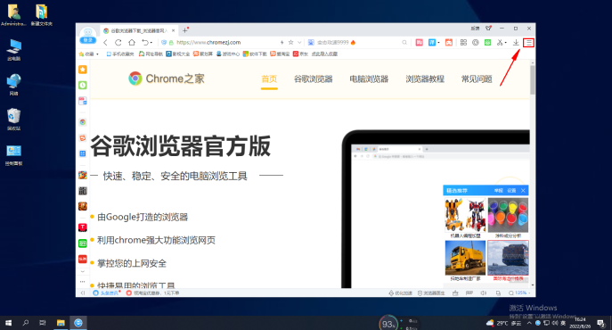Open the zoom level 125% dropdown
Viewport: 612px width, 330px height.
(519, 293)
